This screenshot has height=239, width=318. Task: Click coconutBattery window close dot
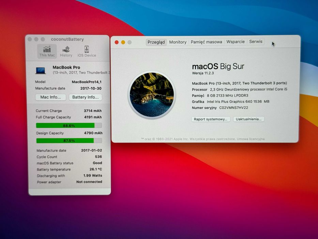point(30,39)
